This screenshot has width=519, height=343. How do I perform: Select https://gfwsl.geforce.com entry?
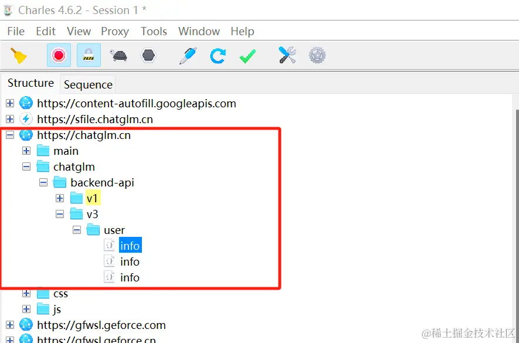[101, 325]
